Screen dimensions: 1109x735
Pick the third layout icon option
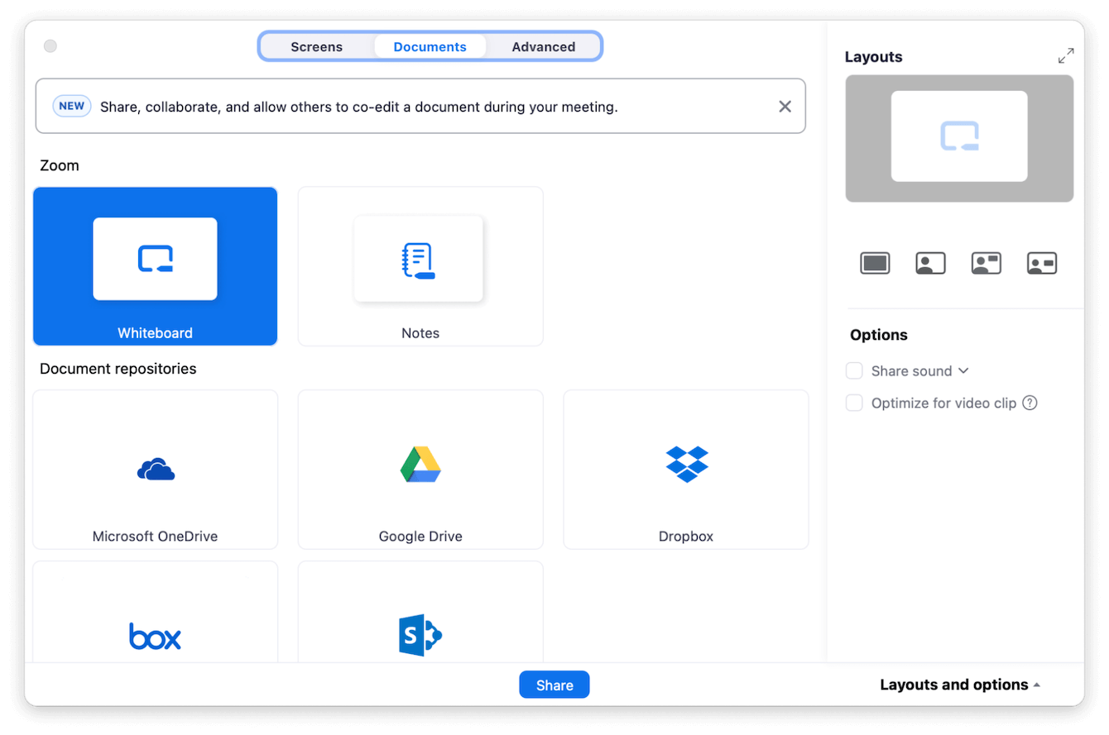[986, 264]
